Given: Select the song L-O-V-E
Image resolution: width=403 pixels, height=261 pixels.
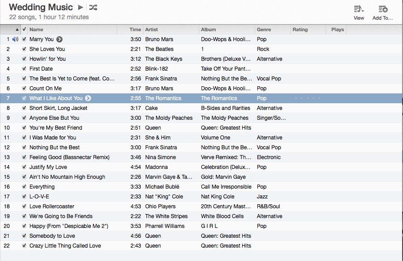Looking at the screenshot, I should tap(39, 197).
